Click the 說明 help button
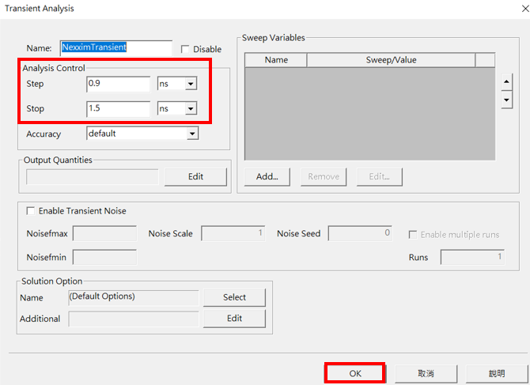 click(497, 373)
